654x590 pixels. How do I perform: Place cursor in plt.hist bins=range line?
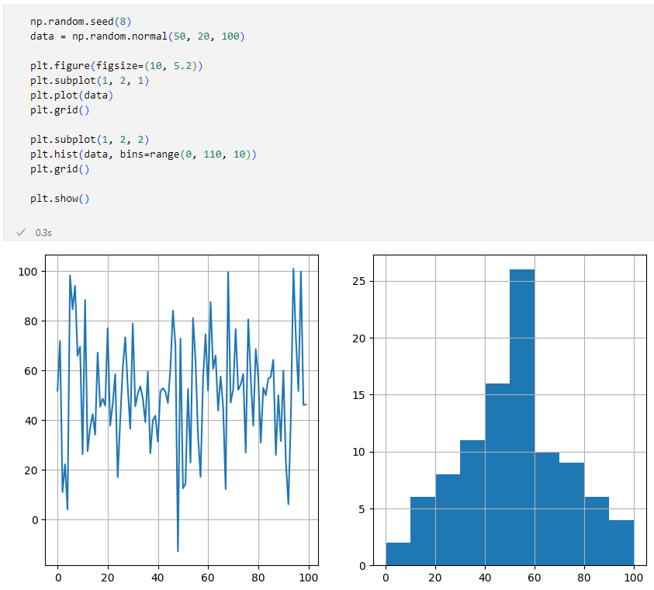pos(143,154)
